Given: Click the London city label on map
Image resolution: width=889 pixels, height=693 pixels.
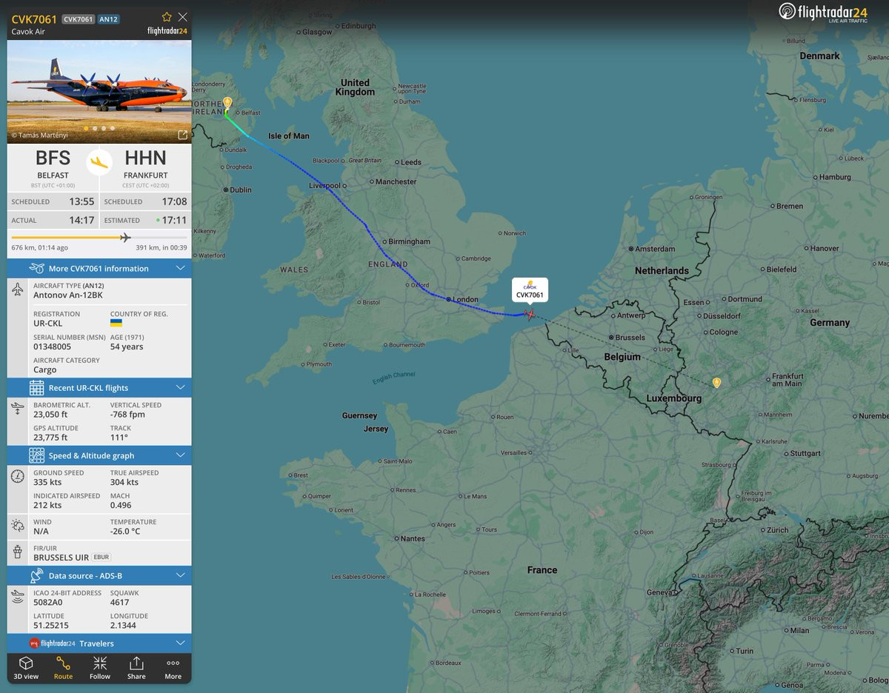Looking at the screenshot, I should coord(465,299).
